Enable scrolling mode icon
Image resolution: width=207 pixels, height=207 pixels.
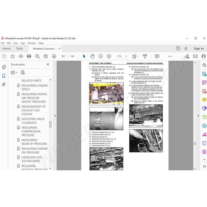145,56
